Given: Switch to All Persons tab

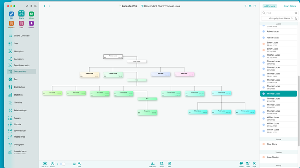Looking at the screenshot, I should (x=269, y=6).
